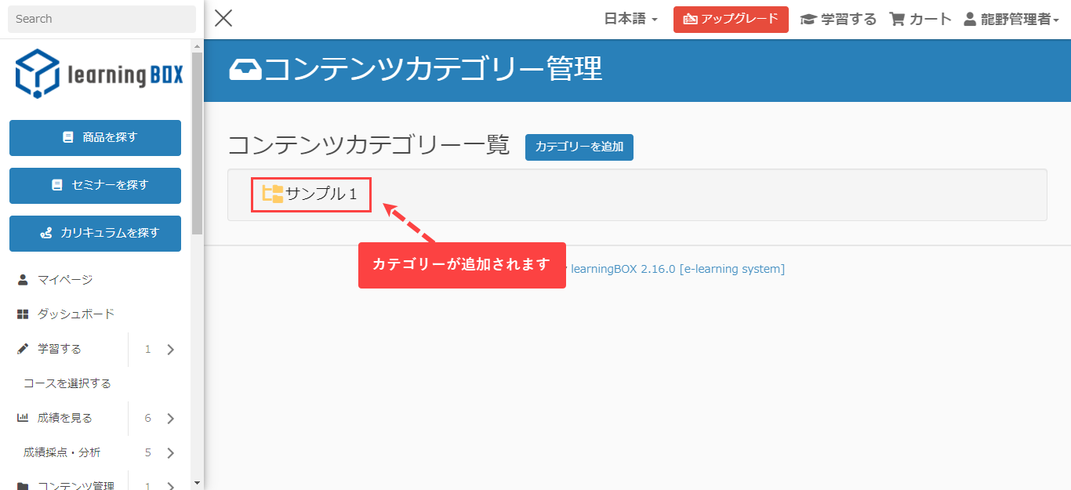Click the sidebar Search input field
Screen dimensions: 1071x490
coord(101,19)
